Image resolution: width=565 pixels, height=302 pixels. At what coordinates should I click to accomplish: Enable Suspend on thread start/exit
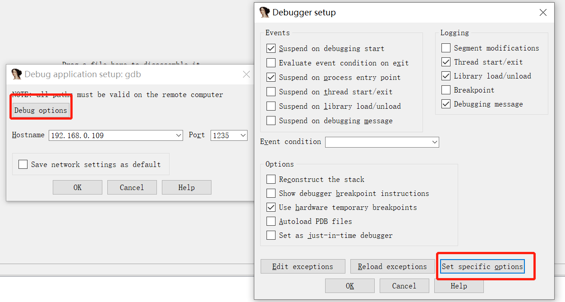pos(271,92)
